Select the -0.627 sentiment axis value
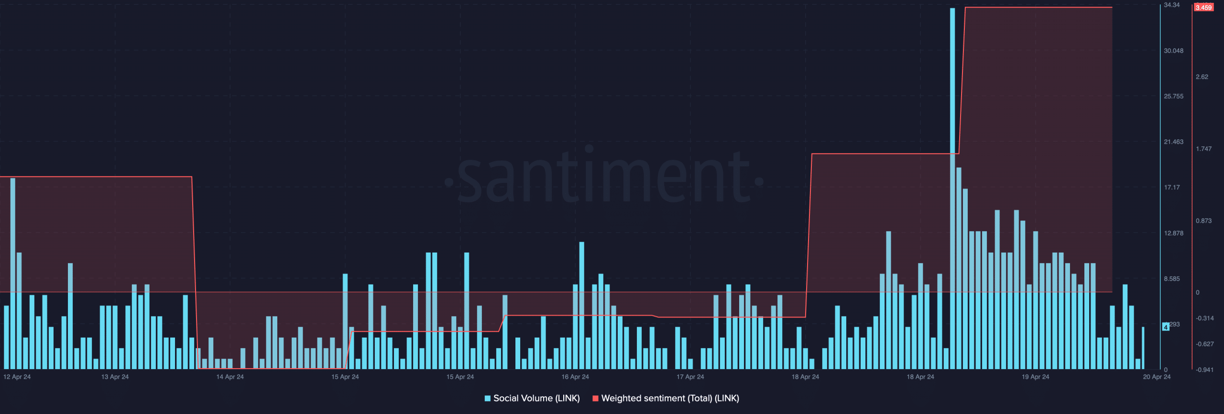Screen dimensions: 1224x414 pos(1204,344)
